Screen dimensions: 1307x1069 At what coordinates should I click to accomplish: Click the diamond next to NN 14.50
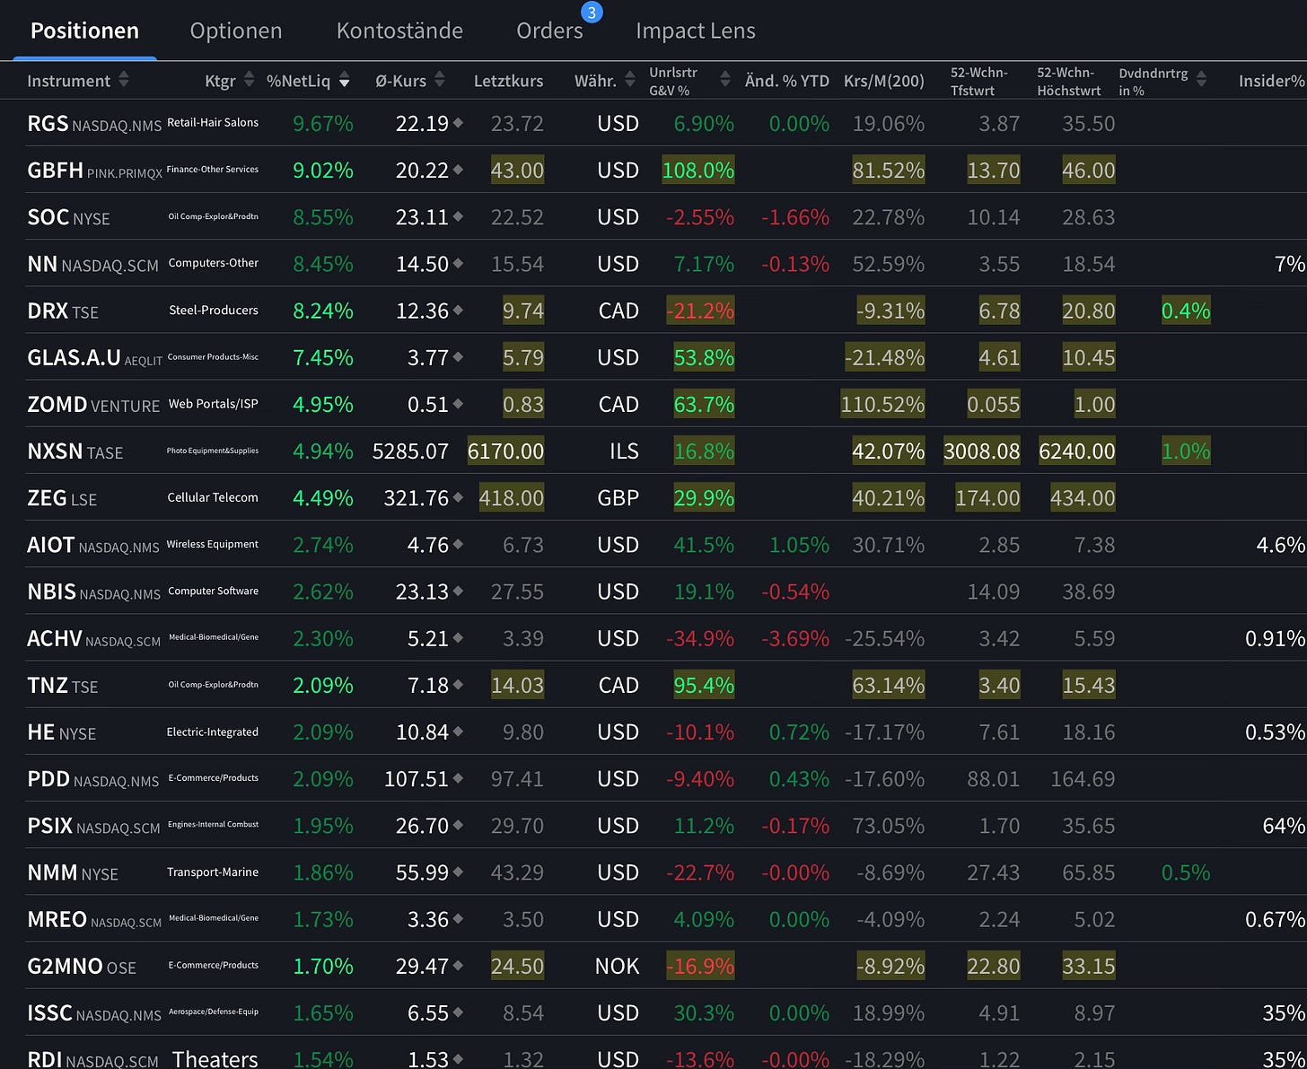tap(458, 264)
